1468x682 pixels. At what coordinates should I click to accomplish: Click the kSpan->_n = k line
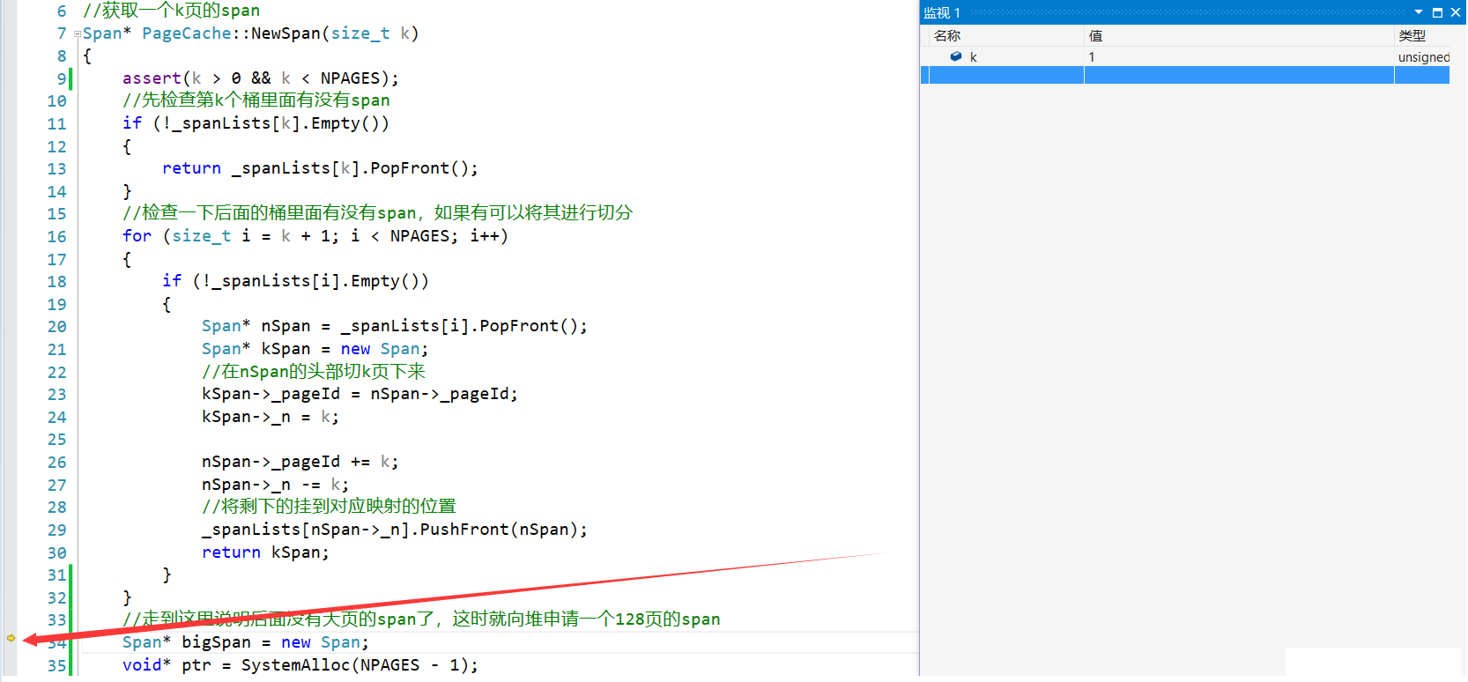[x=270, y=416]
